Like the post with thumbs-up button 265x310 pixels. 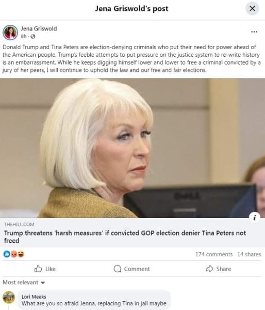click(x=45, y=269)
